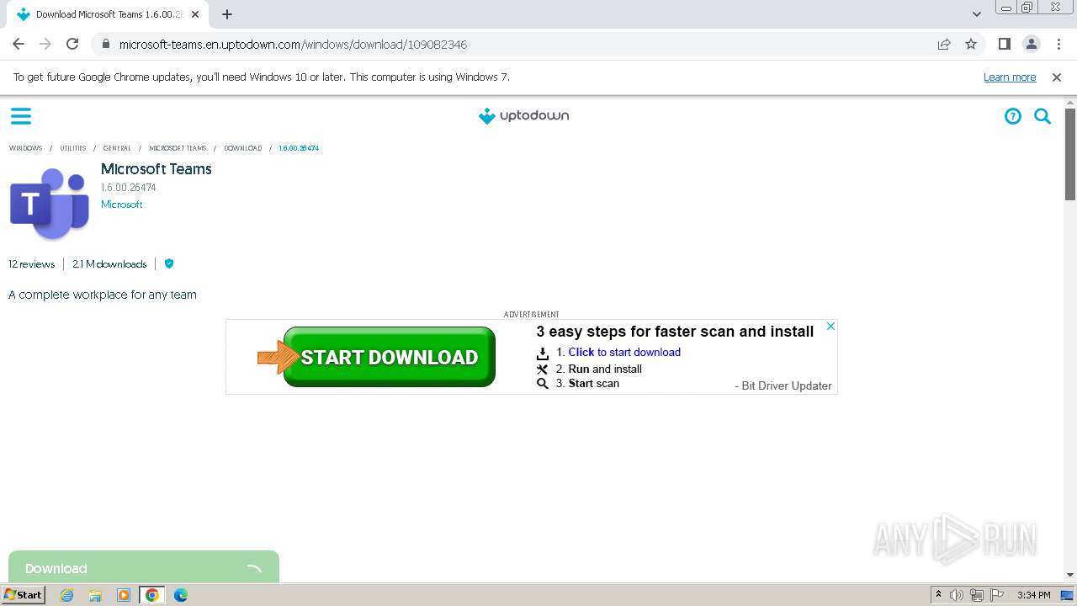Open Chrome three-dot menu
This screenshot has height=606, width=1077.
click(1058, 44)
